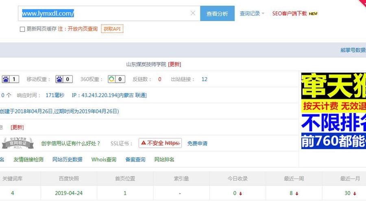The image size is (366, 203).
Task: Open the 网站历史数据 tab
Action: (68, 160)
